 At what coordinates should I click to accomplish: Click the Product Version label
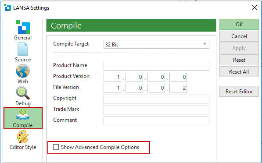(71, 76)
